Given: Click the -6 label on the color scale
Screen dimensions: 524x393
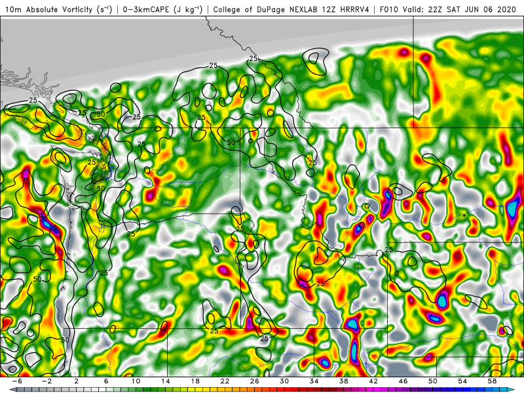Looking at the screenshot, I should pyautogui.click(x=17, y=381).
